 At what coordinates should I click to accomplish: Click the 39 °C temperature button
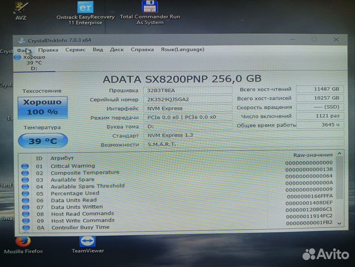tap(43, 140)
